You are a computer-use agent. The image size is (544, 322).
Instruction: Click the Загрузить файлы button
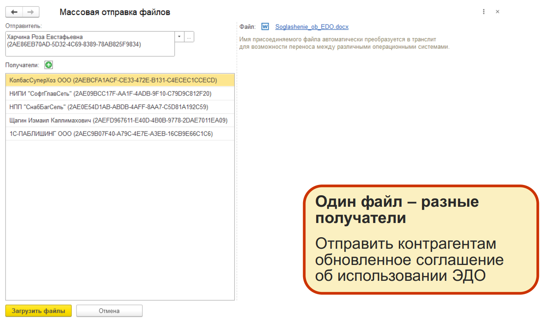click(38, 311)
